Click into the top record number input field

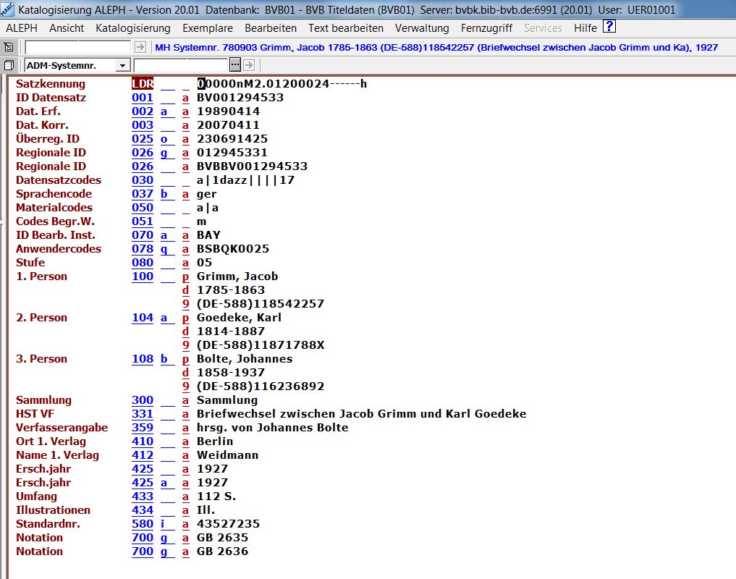78,47
